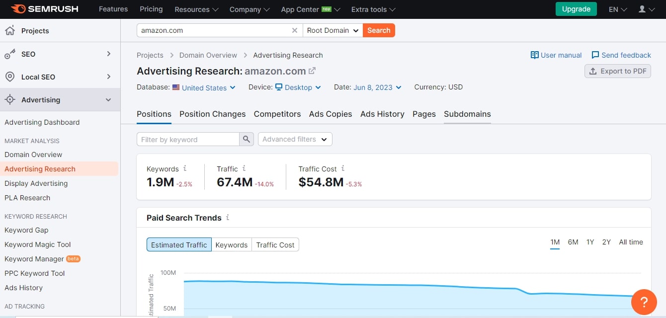Image resolution: width=666 pixels, height=318 pixels.
Task: Switch to the Position Changes tab
Action: click(x=213, y=114)
